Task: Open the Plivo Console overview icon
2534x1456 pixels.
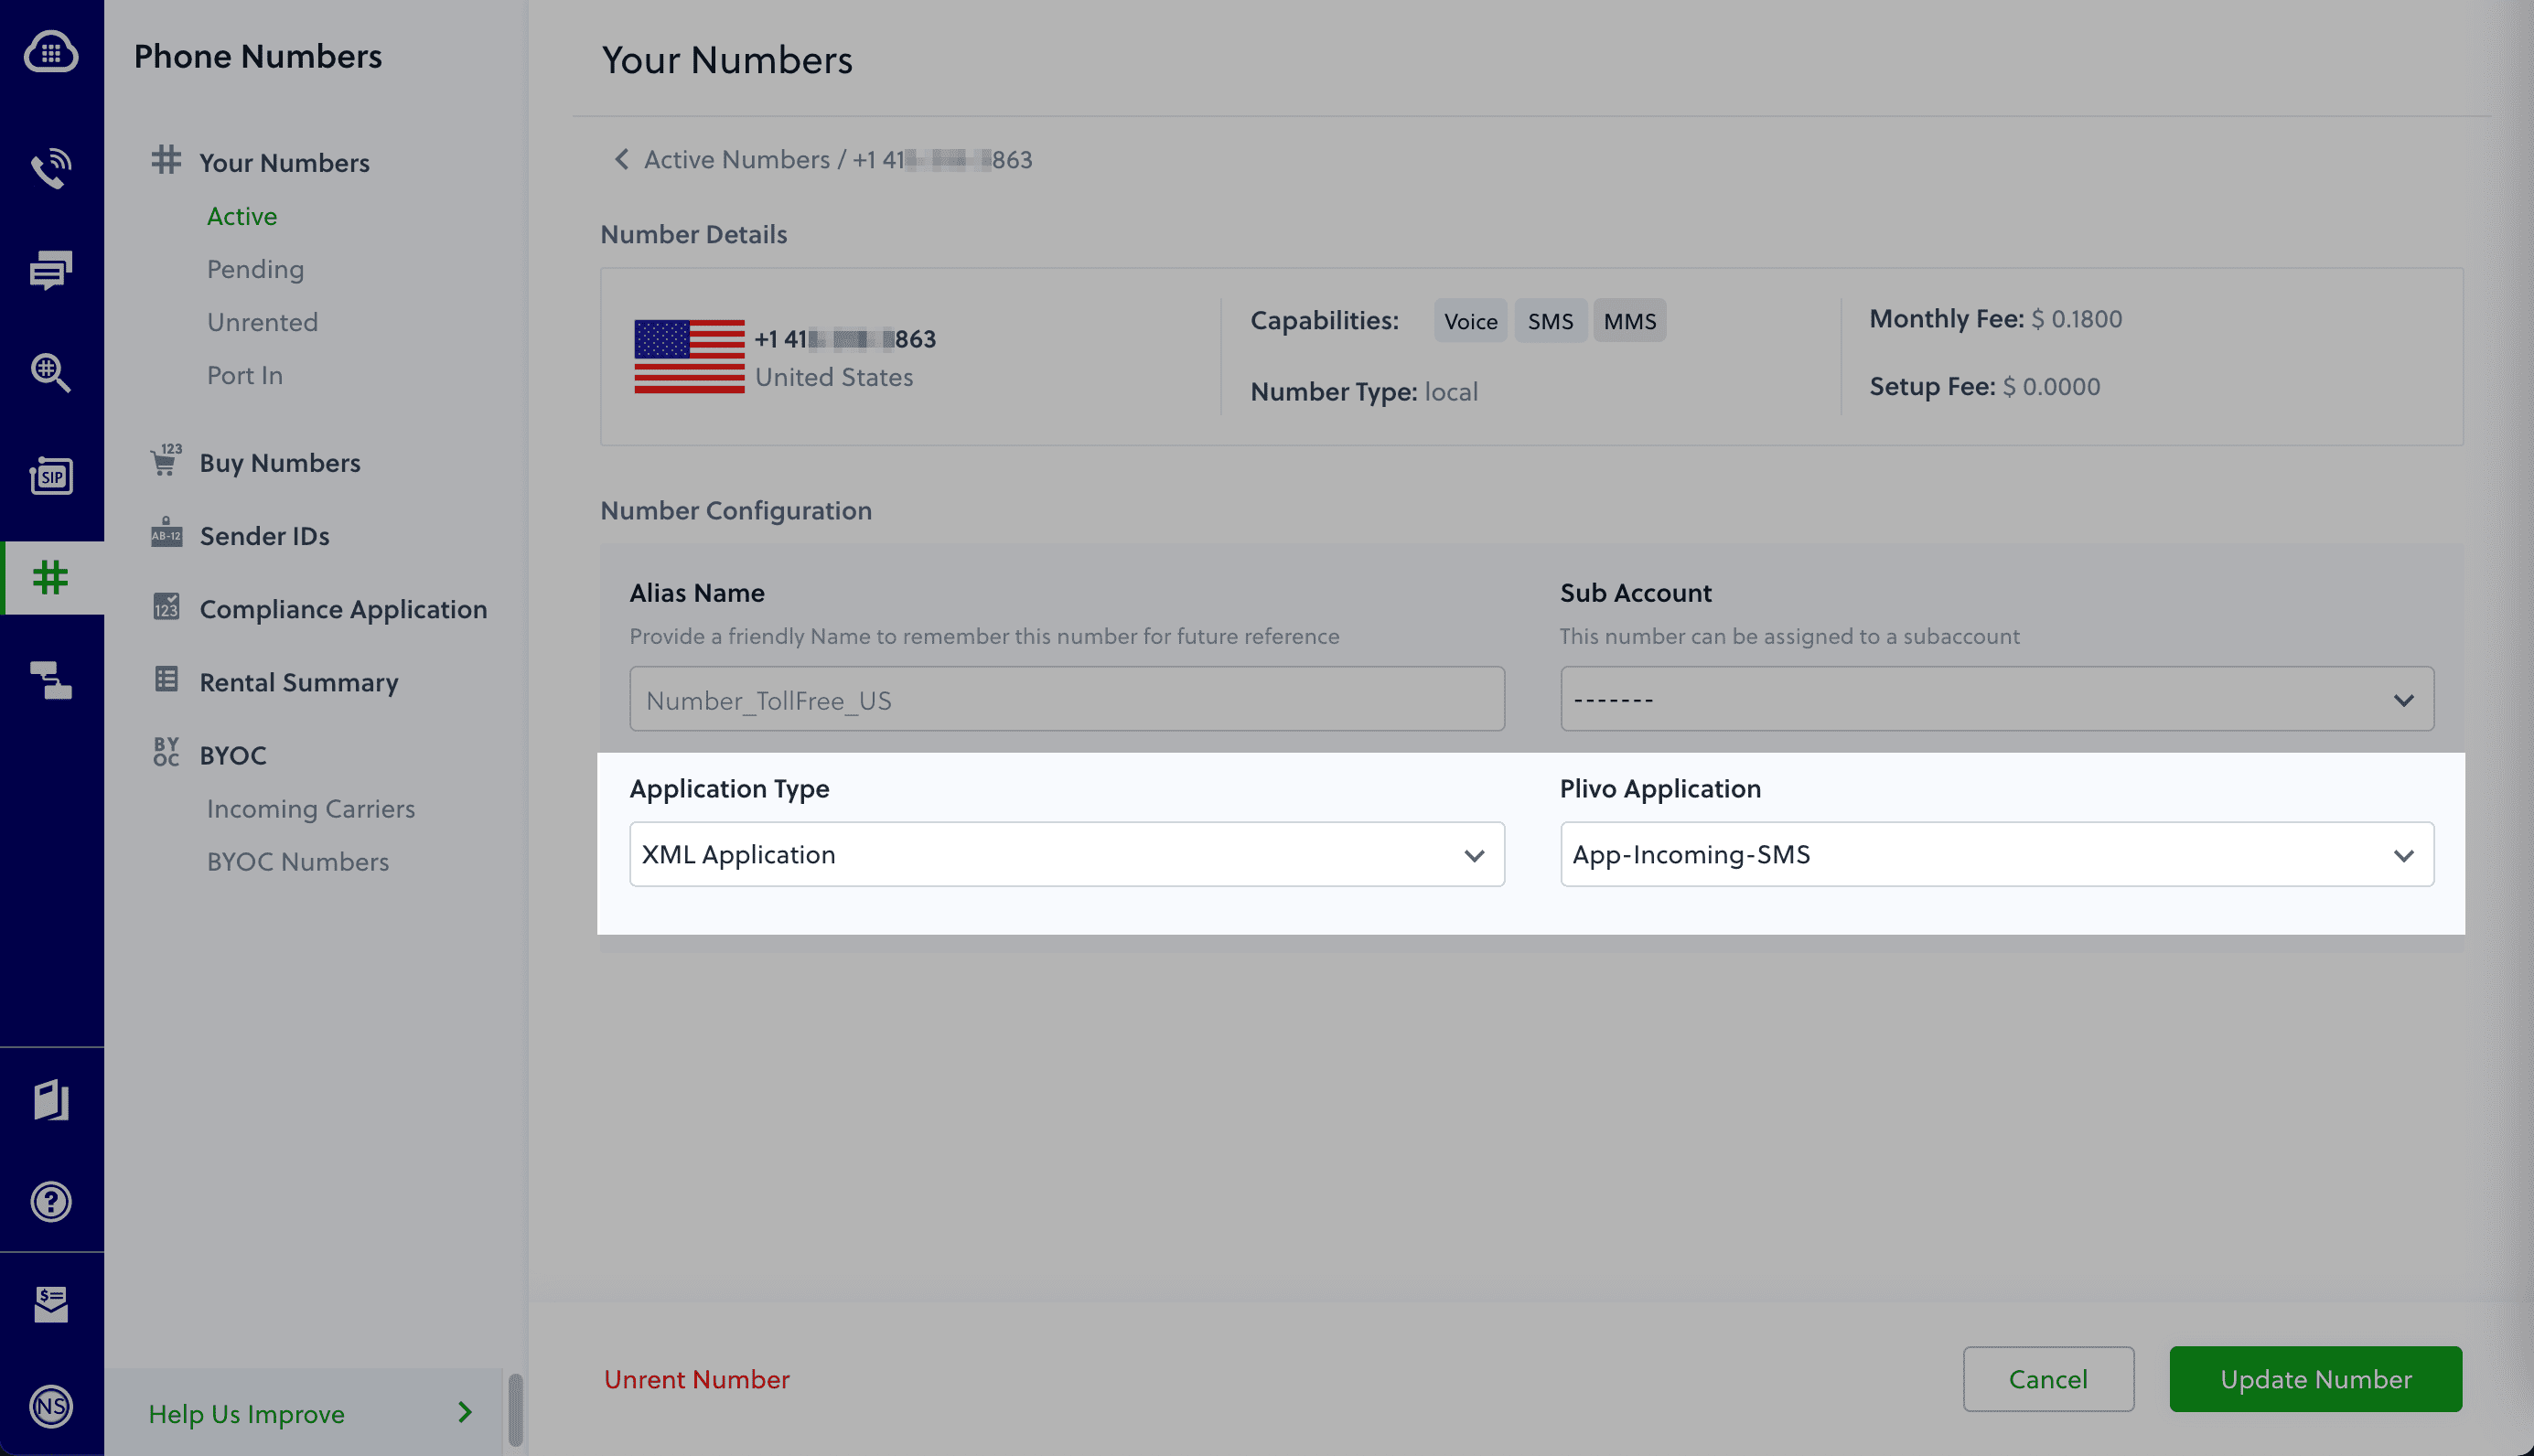Action: [x=52, y=52]
